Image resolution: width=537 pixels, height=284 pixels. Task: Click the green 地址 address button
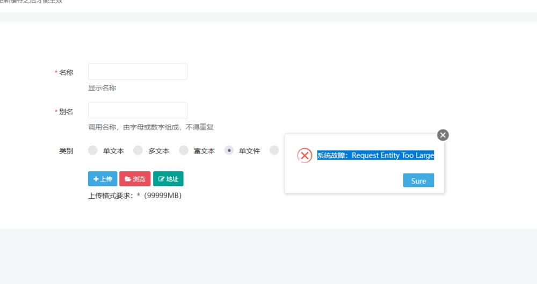[x=168, y=179]
